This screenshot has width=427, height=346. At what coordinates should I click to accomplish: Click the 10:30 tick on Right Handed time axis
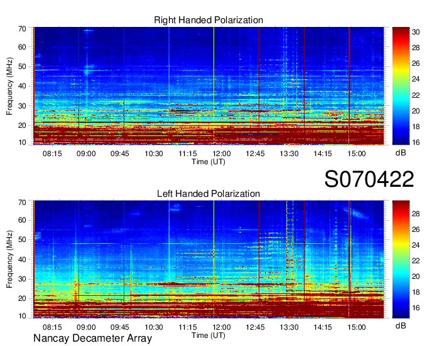point(154,154)
